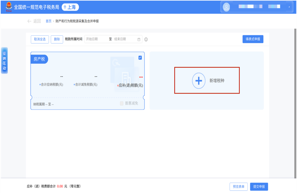Image resolution: width=297 pixels, height=194 pixels.
Task: Click the 预览表单 button
Action: [239, 187]
